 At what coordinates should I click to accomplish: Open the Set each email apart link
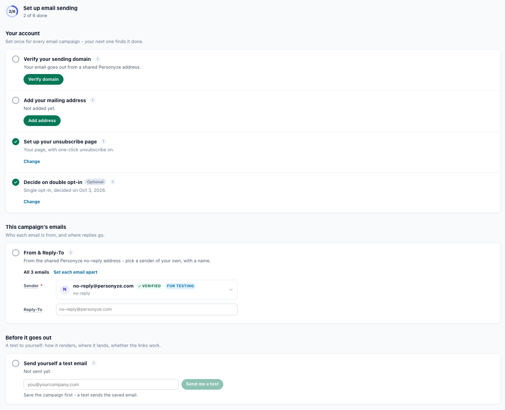[75, 272]
